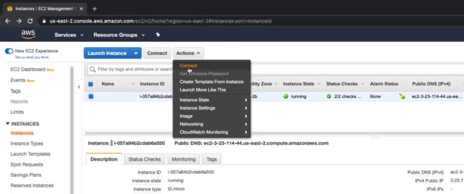The width and height of the screenshot is (464, 194).
Task: Toggle the select-all checkbox in the table header
Action: pyautogui.click(x=91, y=84)
